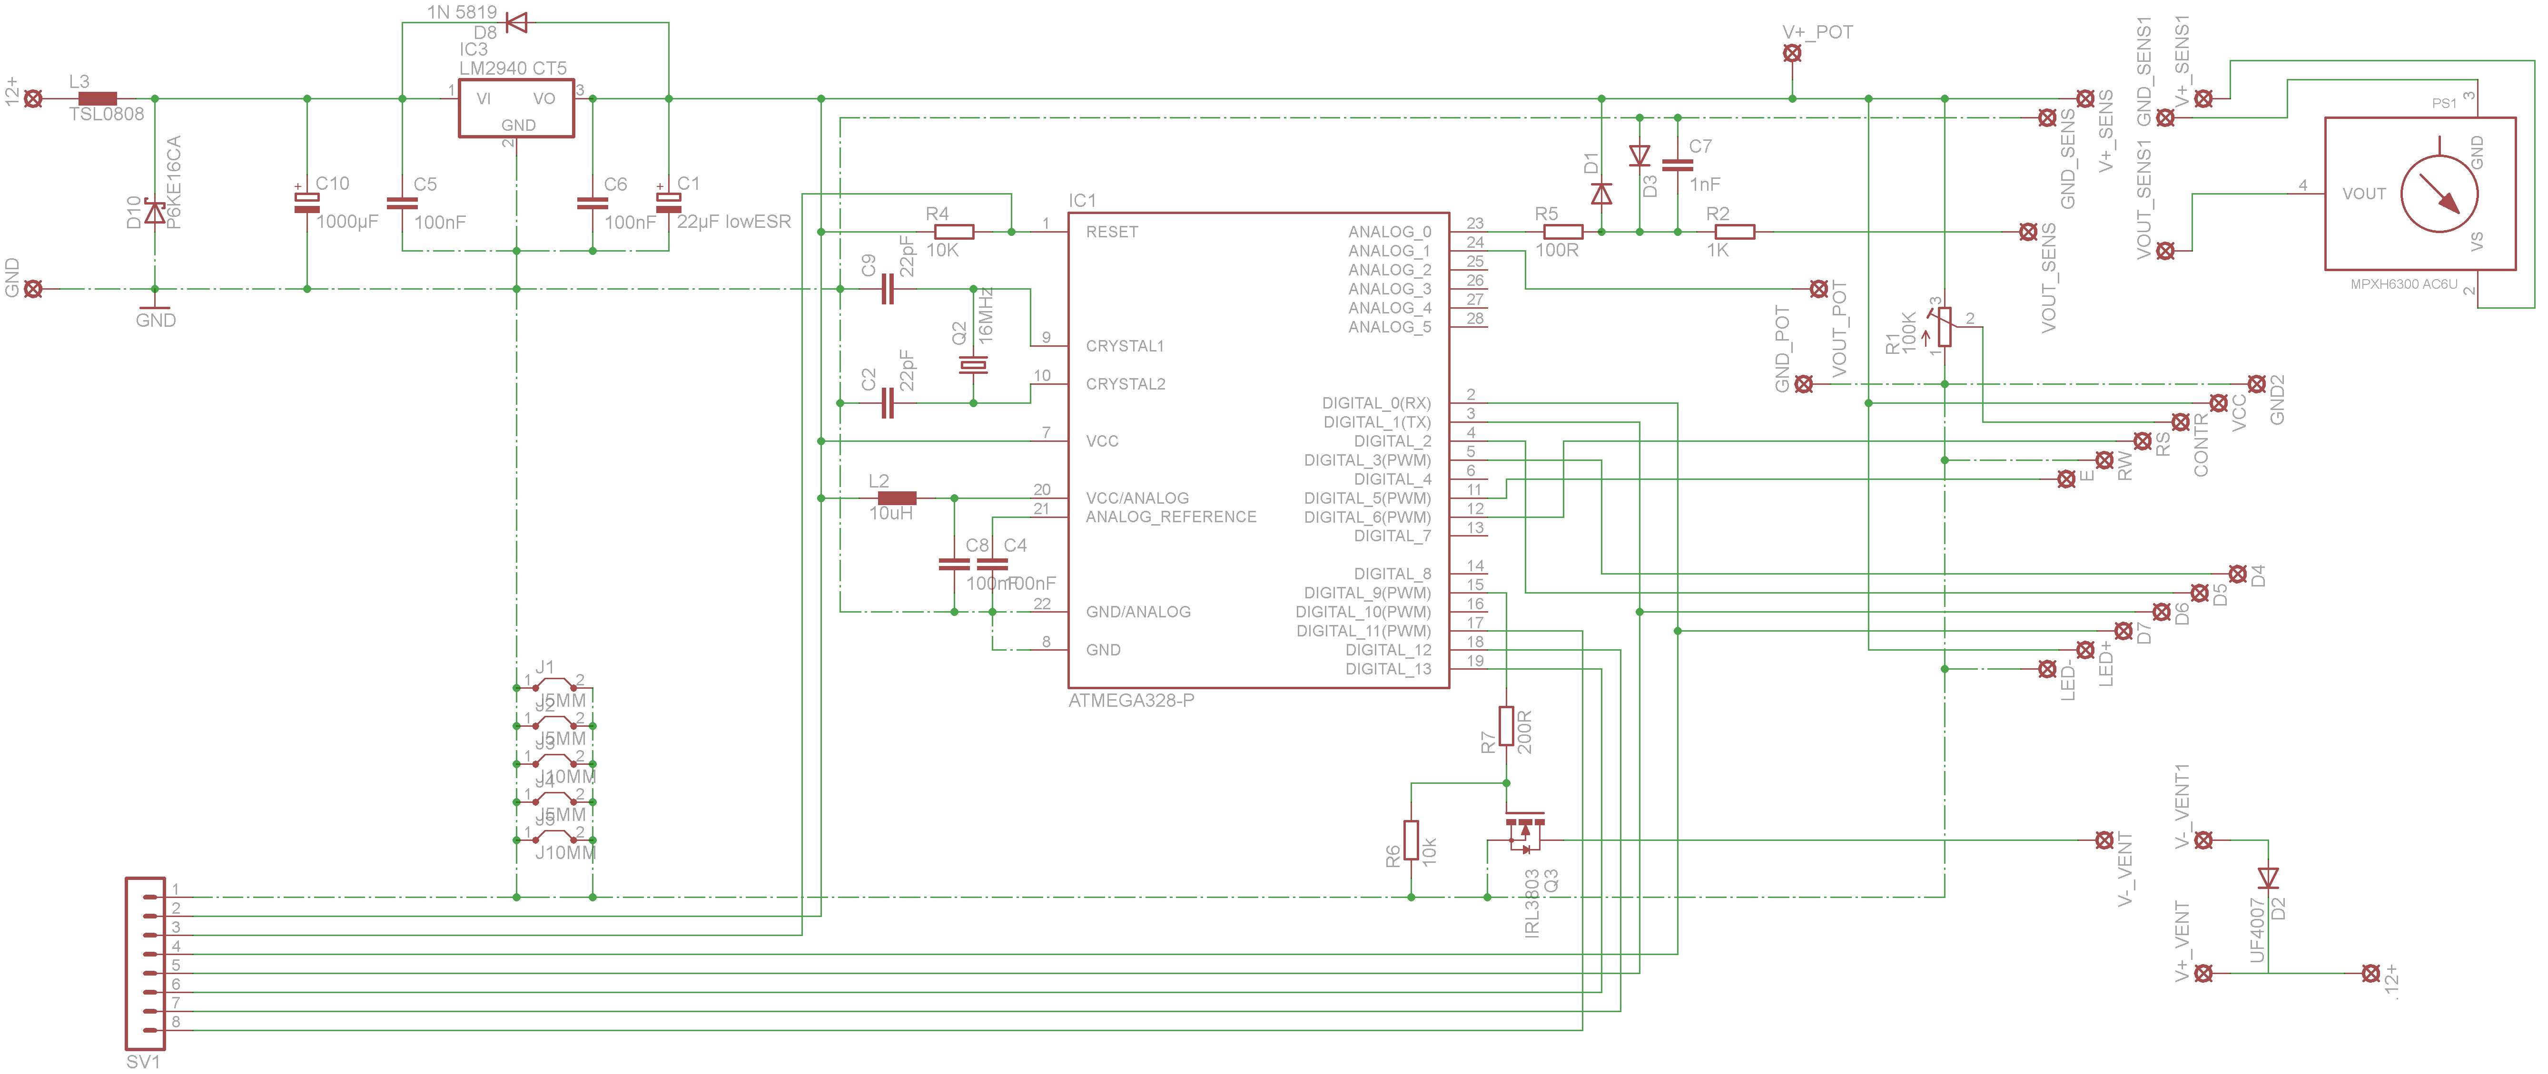Click the ATMEGA328-P value label

[x=1131, y=700]
